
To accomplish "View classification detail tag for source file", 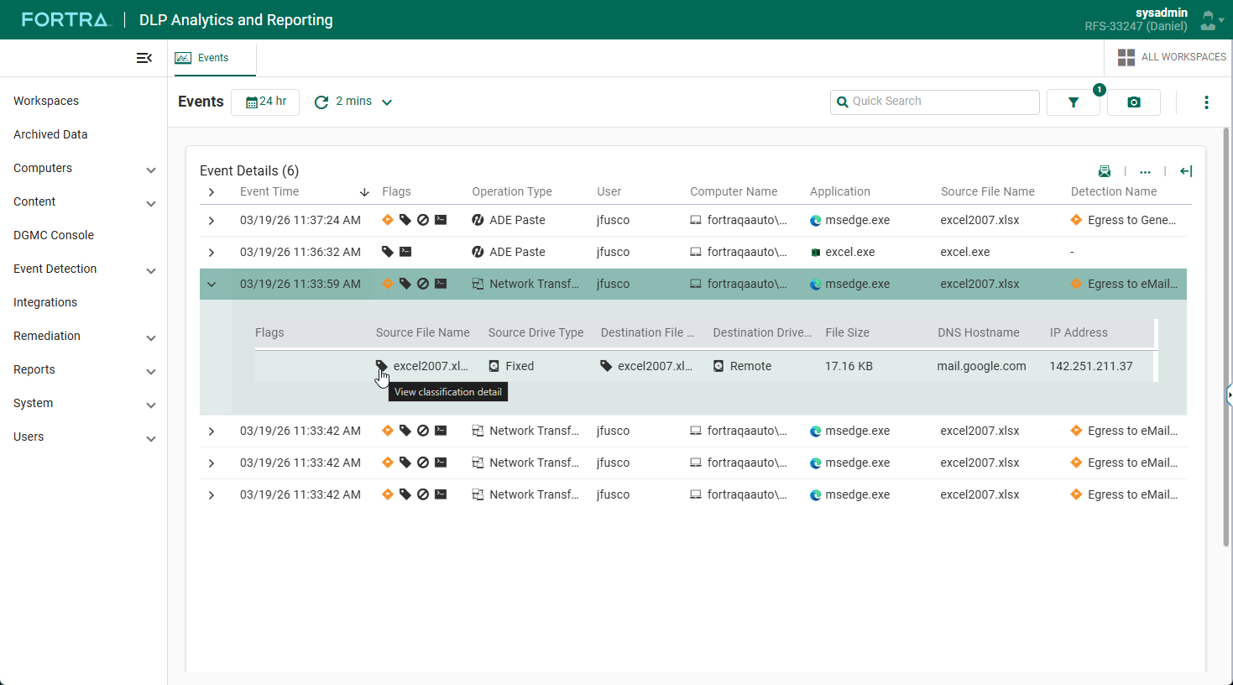I will click(x=381, y=366).
